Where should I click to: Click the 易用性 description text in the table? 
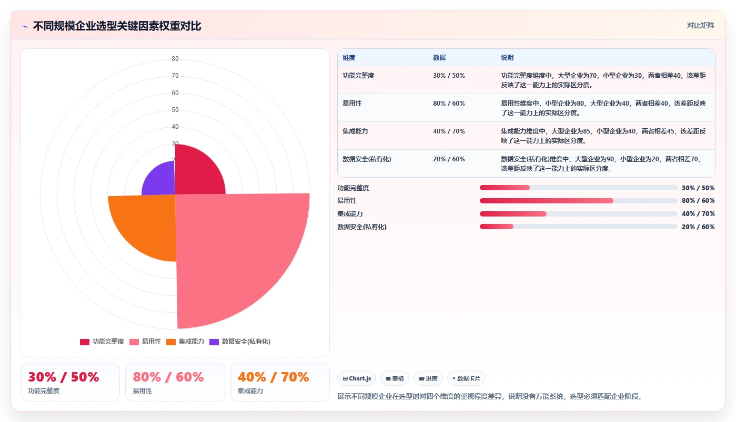(603, 108)
